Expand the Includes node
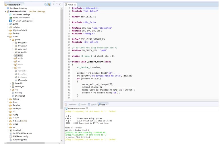Viewport: 220px width, 145px height. [x=8, y=27]
